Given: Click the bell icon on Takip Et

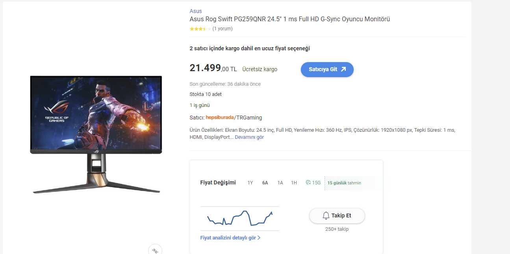Looking at the screenshot, I should pos(326,215).
